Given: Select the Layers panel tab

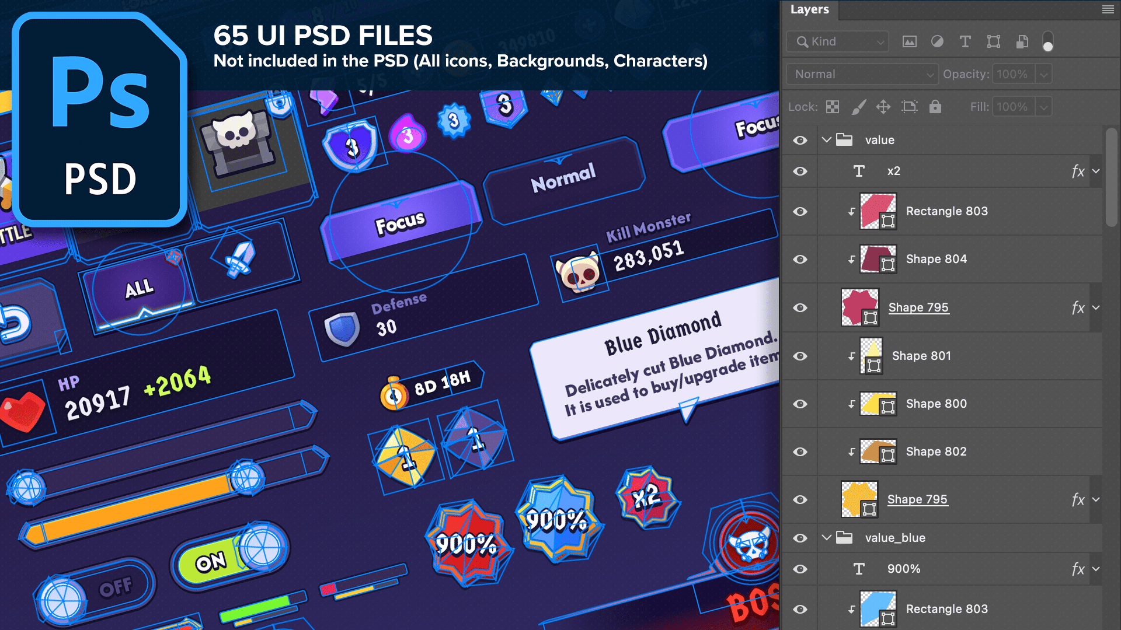Looking at the screenshot, I should click(809, 9).
